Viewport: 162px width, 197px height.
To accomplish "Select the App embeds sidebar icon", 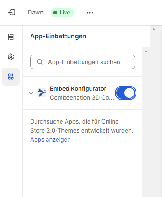I will point(11,77).
